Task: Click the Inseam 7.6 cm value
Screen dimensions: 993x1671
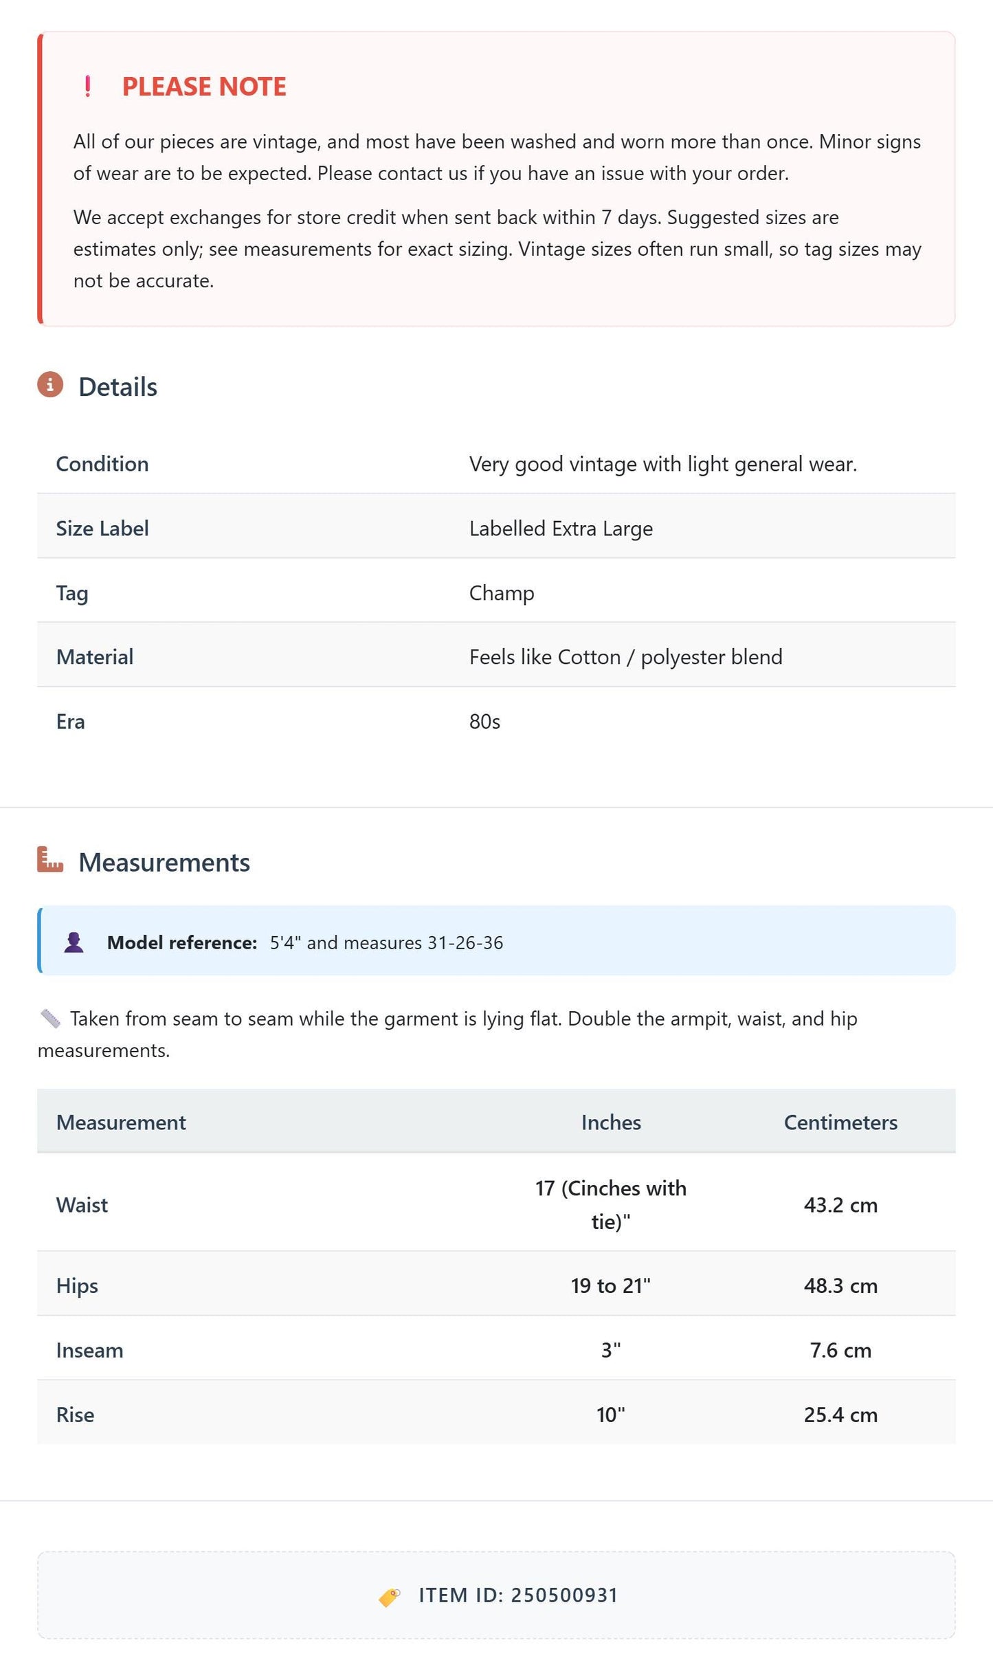Action: tap(840, 1350)
